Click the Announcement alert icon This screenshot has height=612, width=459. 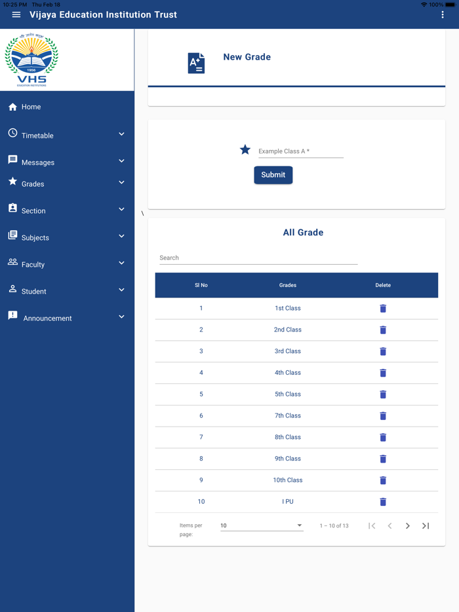(x=12, y=315)
